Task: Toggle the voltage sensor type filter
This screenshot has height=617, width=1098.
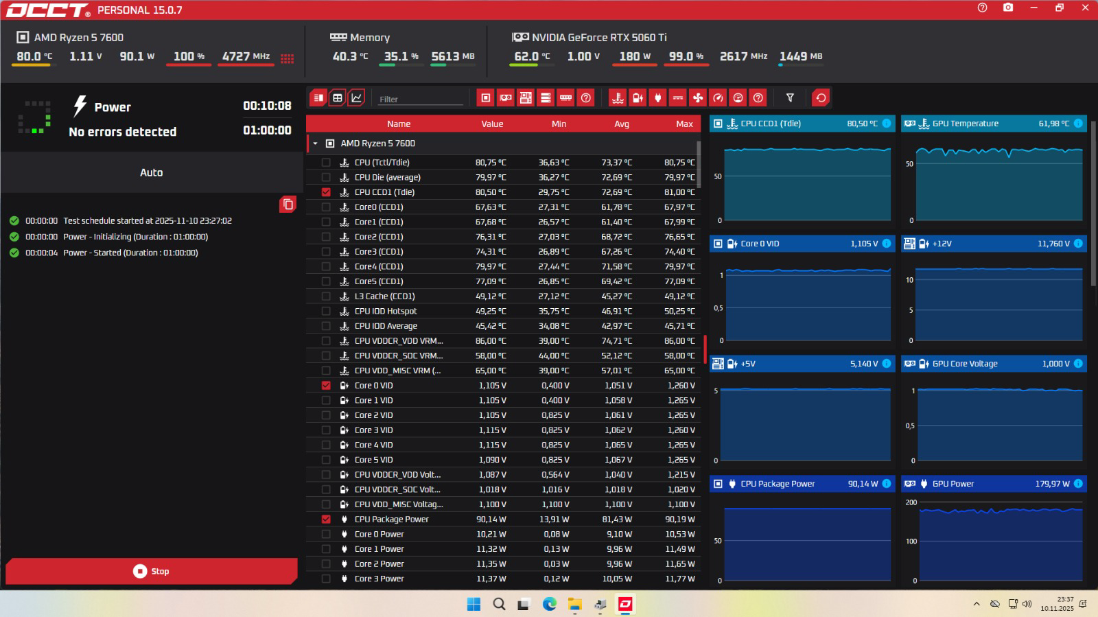Action: (638, 98)
